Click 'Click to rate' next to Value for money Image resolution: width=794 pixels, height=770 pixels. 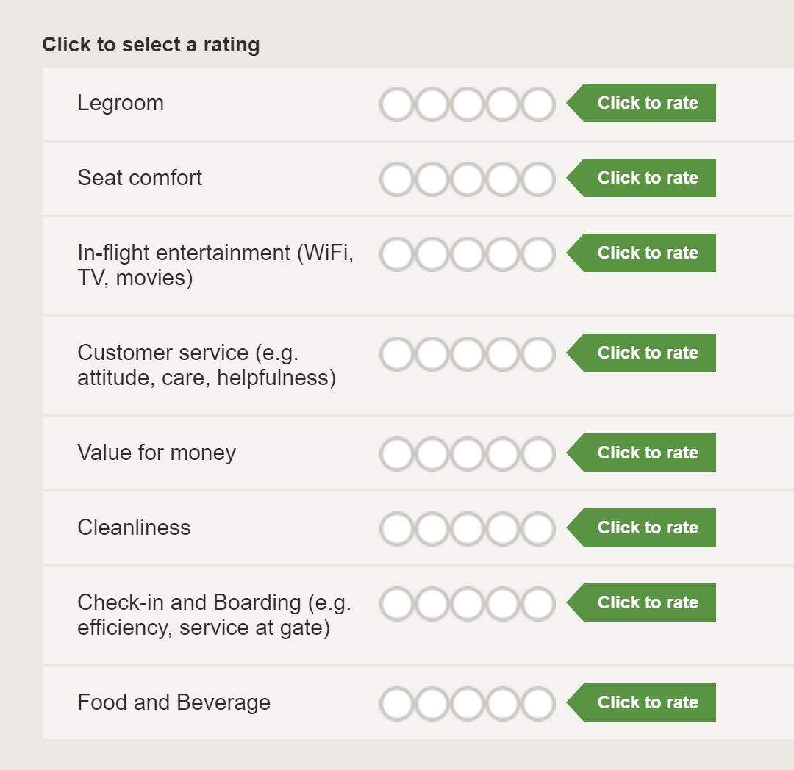coord(641,453)
